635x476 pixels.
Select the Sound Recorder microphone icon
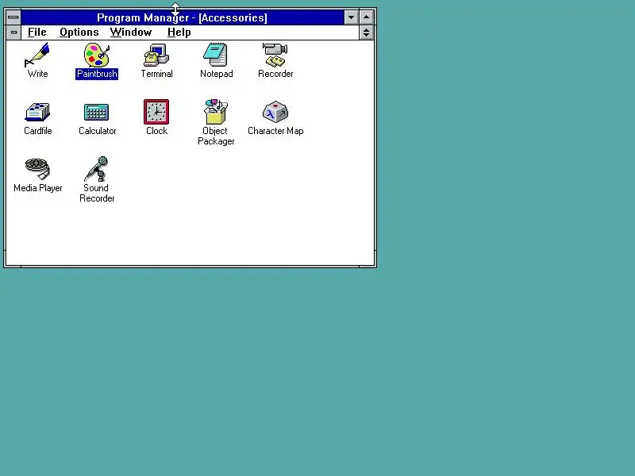coord(97,169)
